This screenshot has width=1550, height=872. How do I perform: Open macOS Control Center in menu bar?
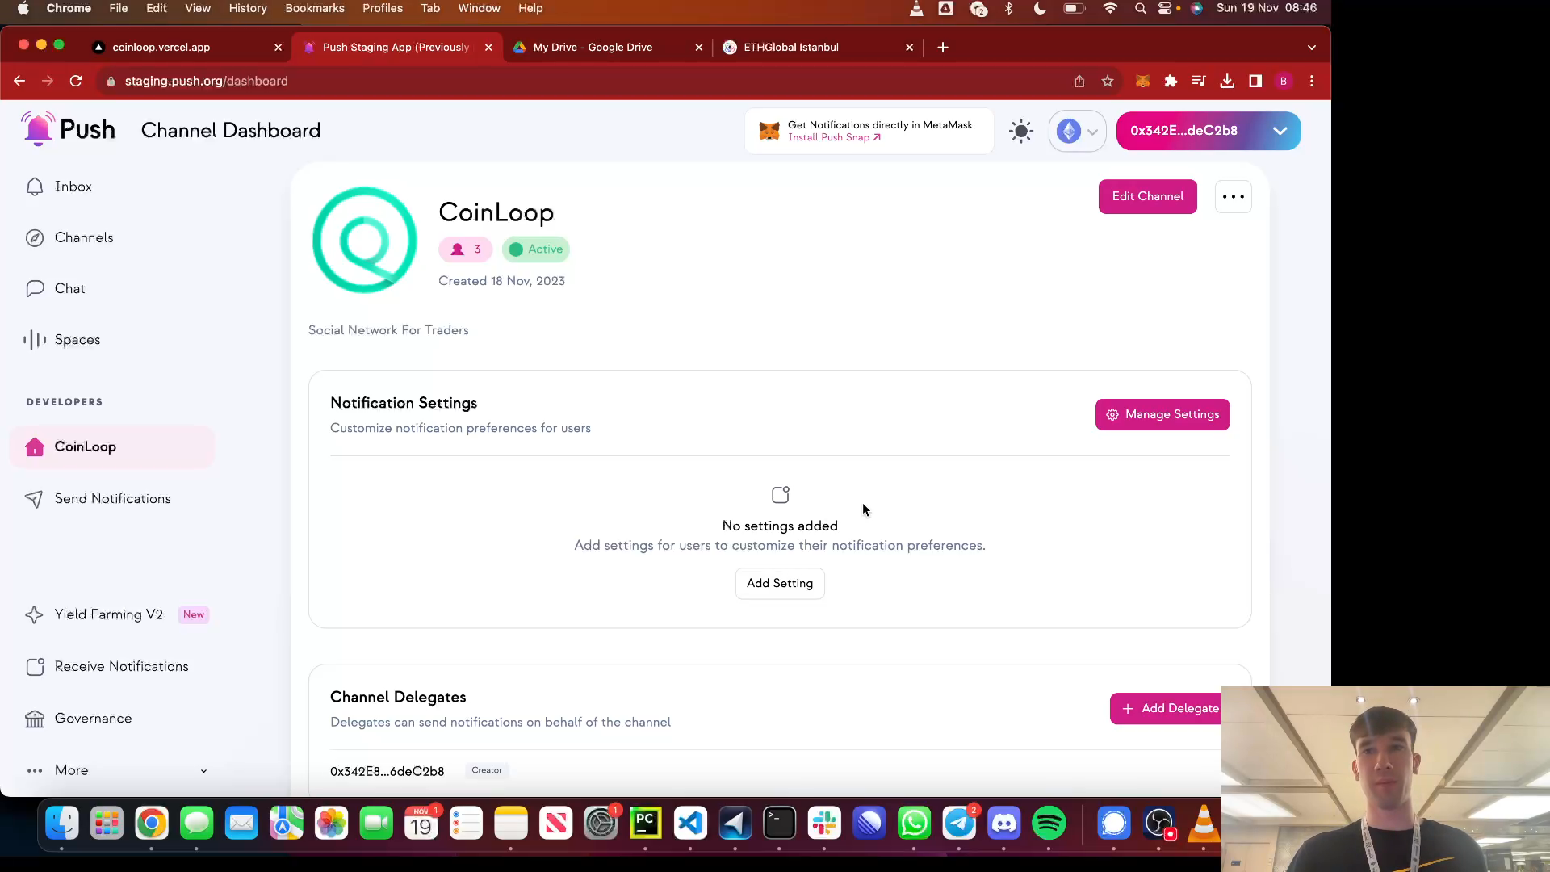pyautogui.click(x=1165, y=8)
